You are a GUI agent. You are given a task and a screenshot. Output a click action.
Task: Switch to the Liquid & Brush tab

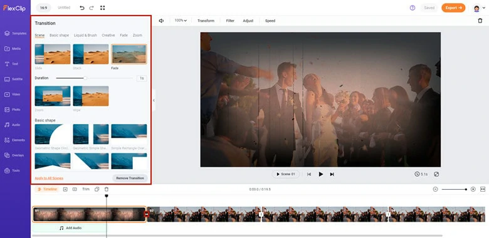[85, 35]
